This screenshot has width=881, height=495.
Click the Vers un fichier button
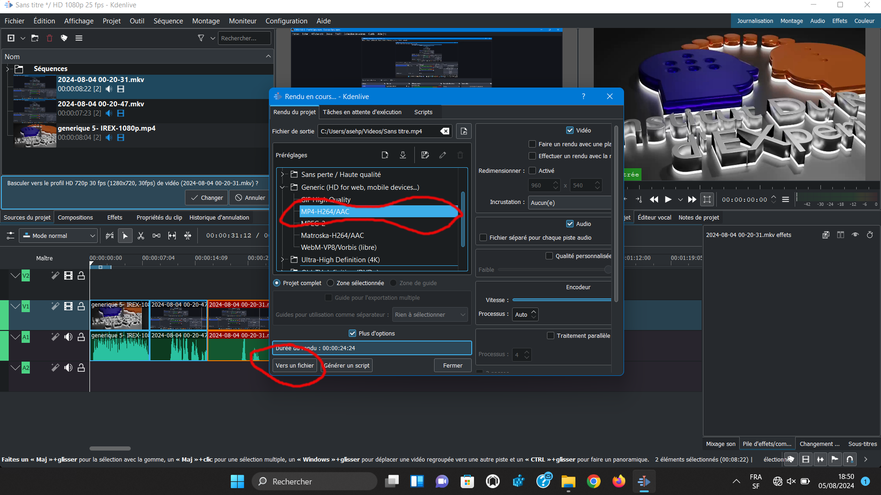[295, 365]
